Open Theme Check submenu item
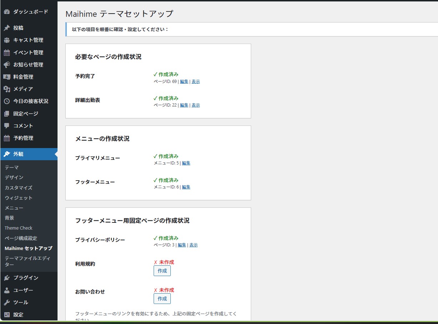This screenshot has height=324, width=438. click(19, 228)
